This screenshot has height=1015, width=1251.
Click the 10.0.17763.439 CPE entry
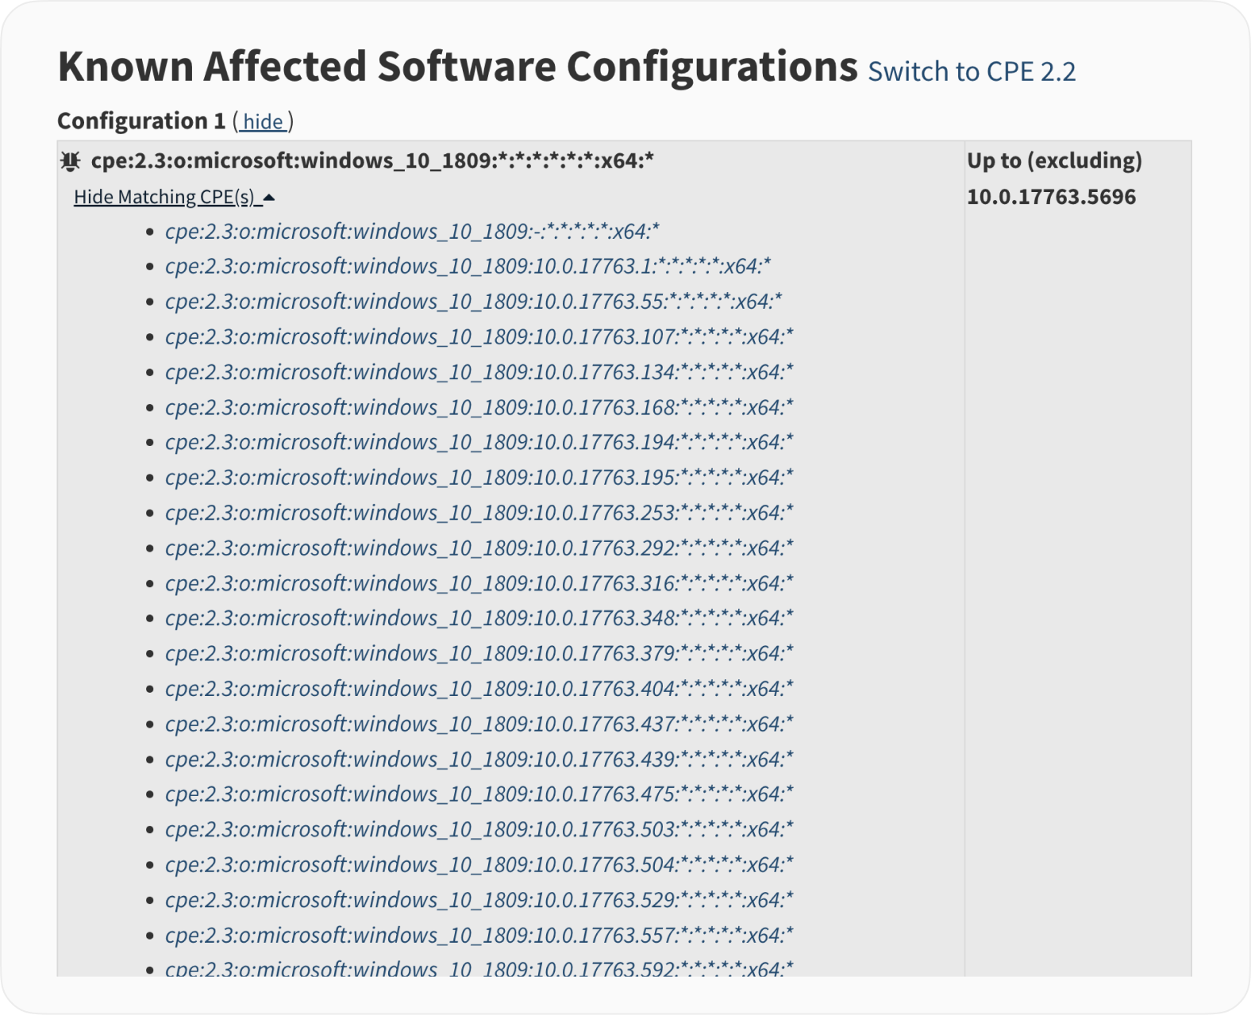click(479, 759)
